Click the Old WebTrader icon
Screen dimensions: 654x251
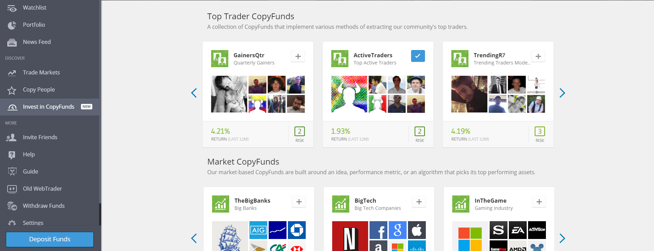[x=12, y=189]
